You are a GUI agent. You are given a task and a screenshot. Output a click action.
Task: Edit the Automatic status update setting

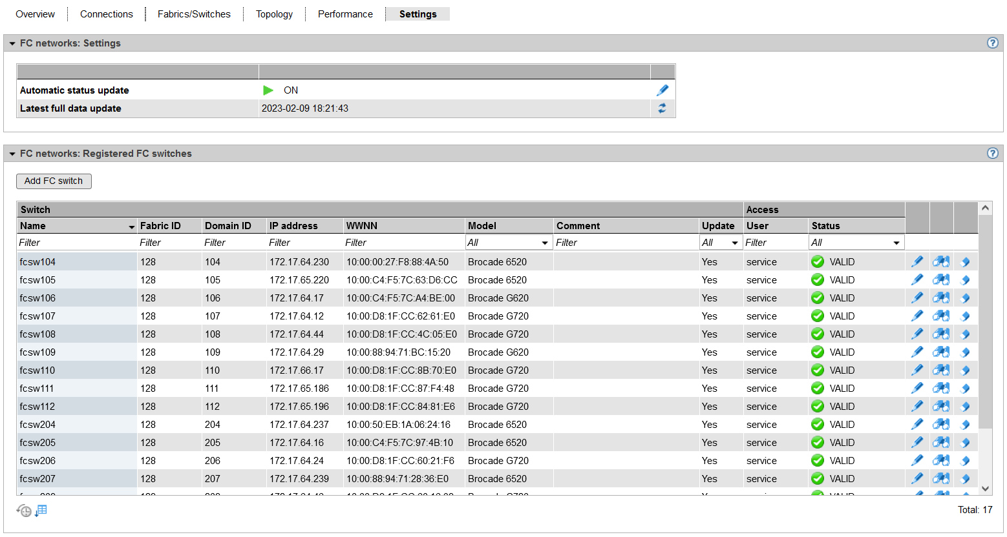[x=662, y=90]
